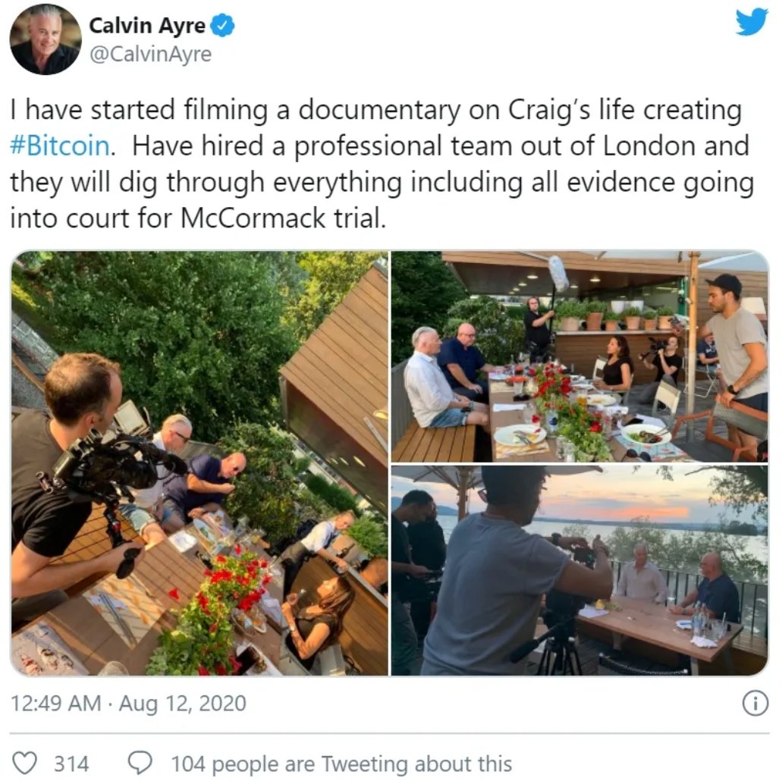Like the tweet with heart icon
Screen dimensions: 782x781
[24, 763]
